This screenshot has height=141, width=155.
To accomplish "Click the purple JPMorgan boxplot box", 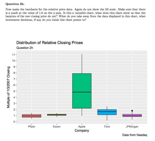I will click(132, 116).
